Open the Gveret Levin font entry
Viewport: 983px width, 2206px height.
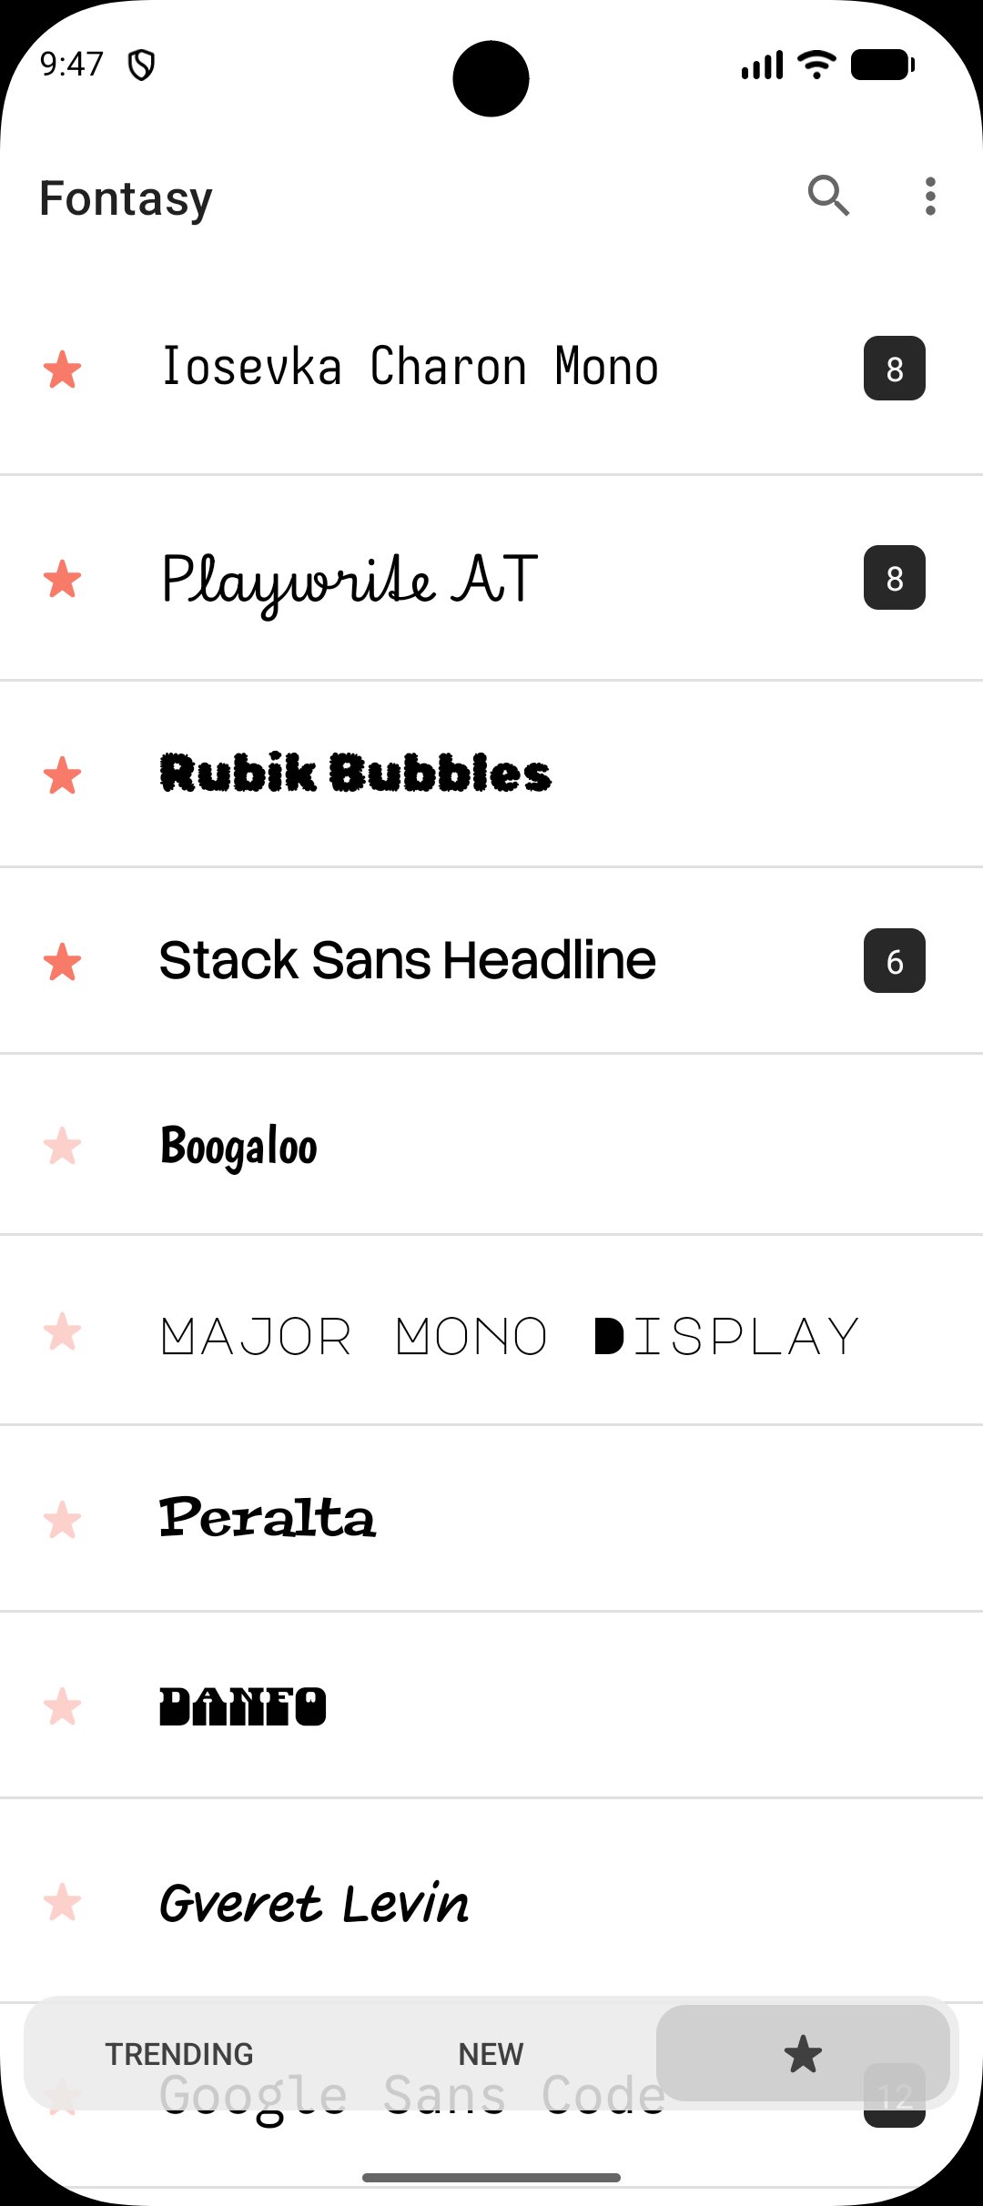pyautogui.click(x=491, y=1900)
